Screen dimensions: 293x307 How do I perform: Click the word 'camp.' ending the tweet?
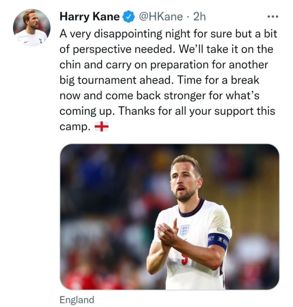pos(75,127)
